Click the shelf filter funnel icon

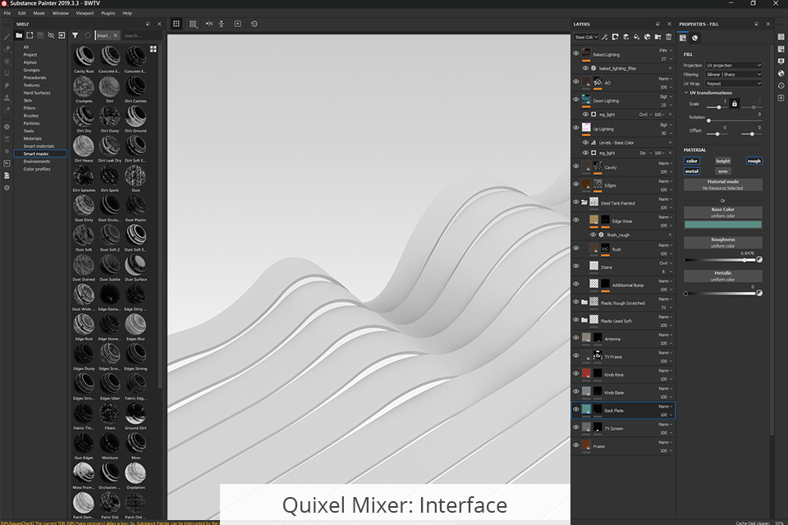tap(75, 35)
